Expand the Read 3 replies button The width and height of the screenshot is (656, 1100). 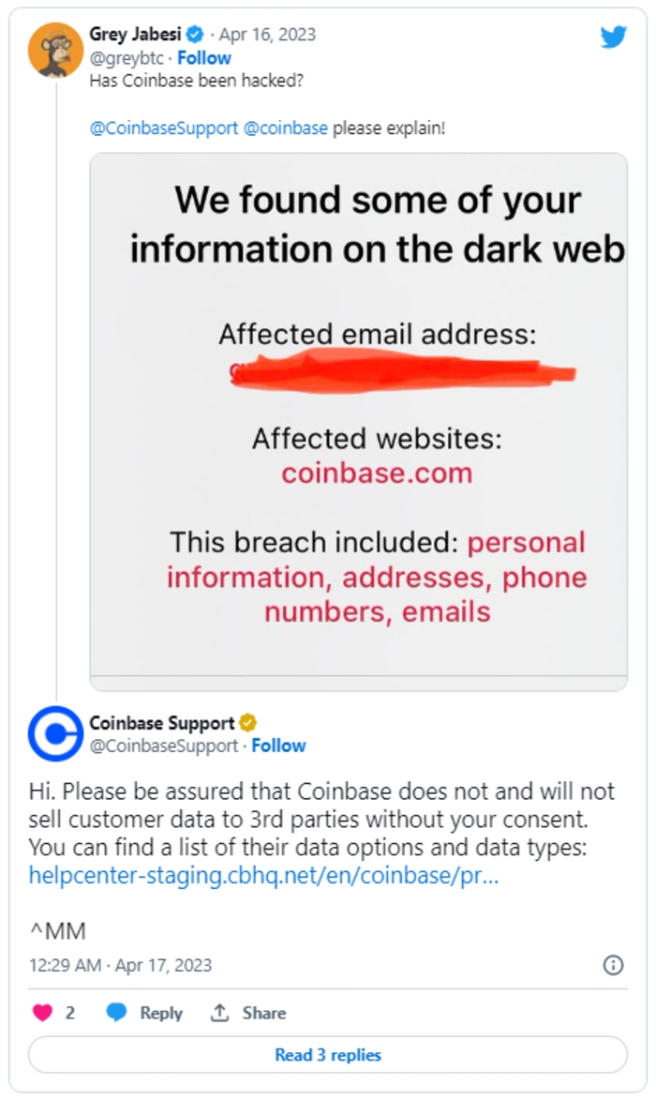click(x=328, y=1054)
